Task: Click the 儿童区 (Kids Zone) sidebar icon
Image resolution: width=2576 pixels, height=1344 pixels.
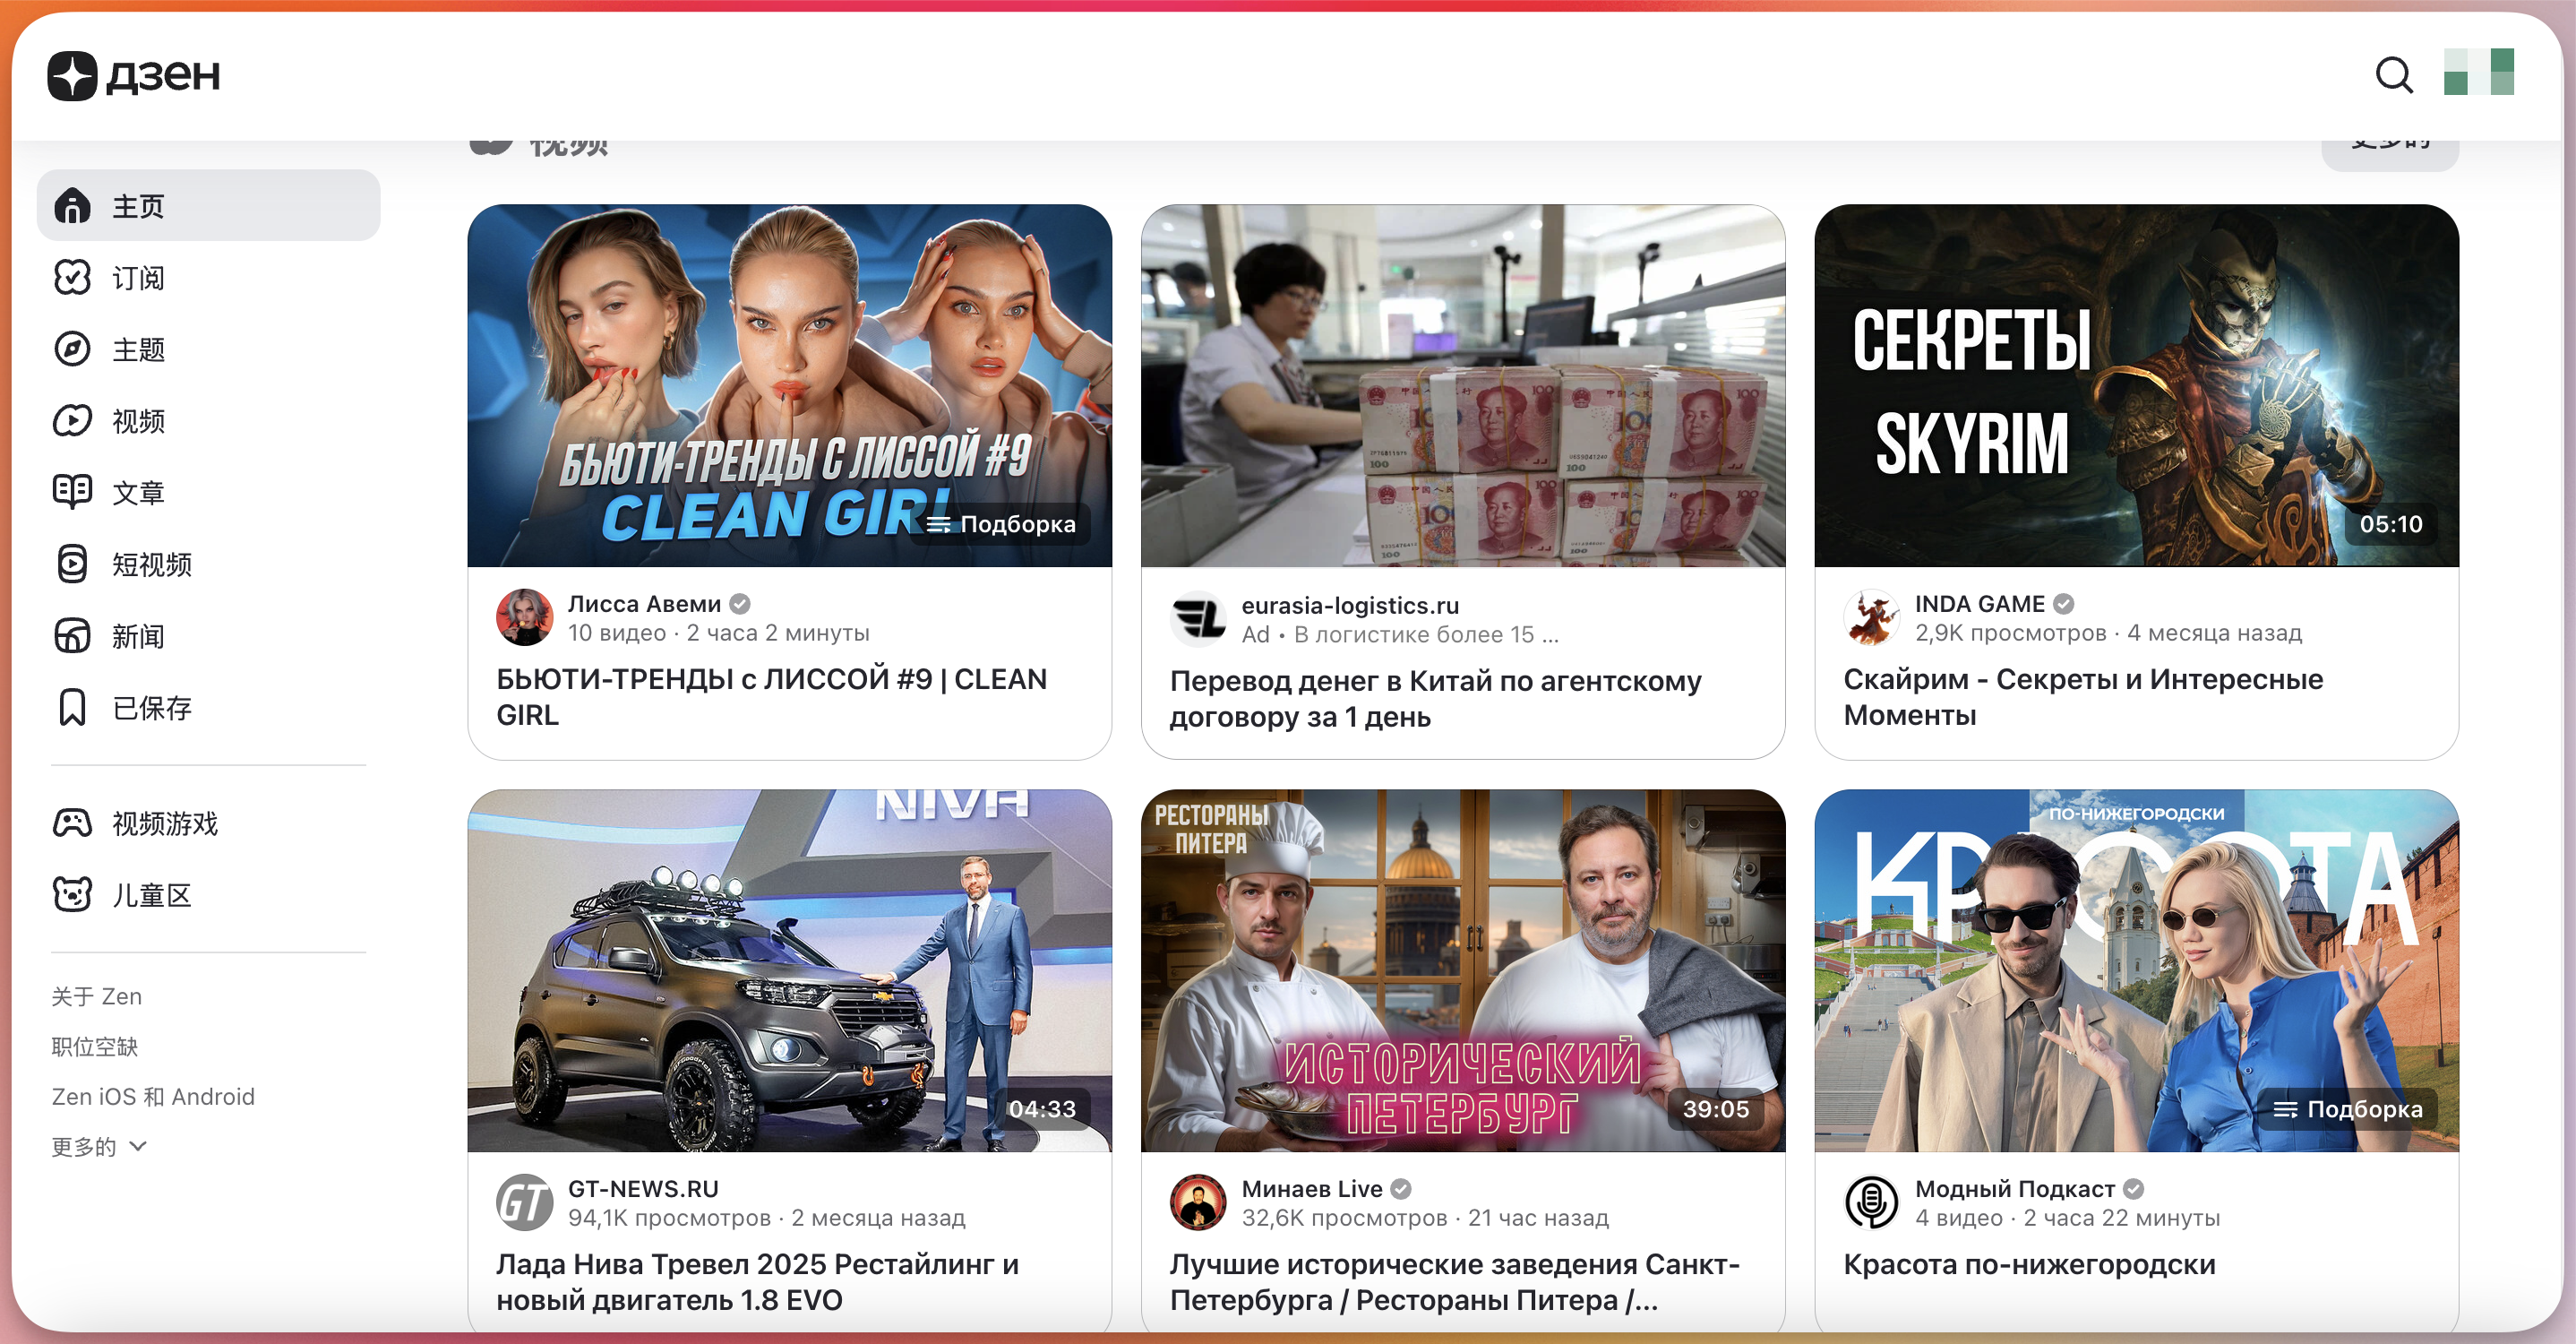Action: tap(72, 896)
